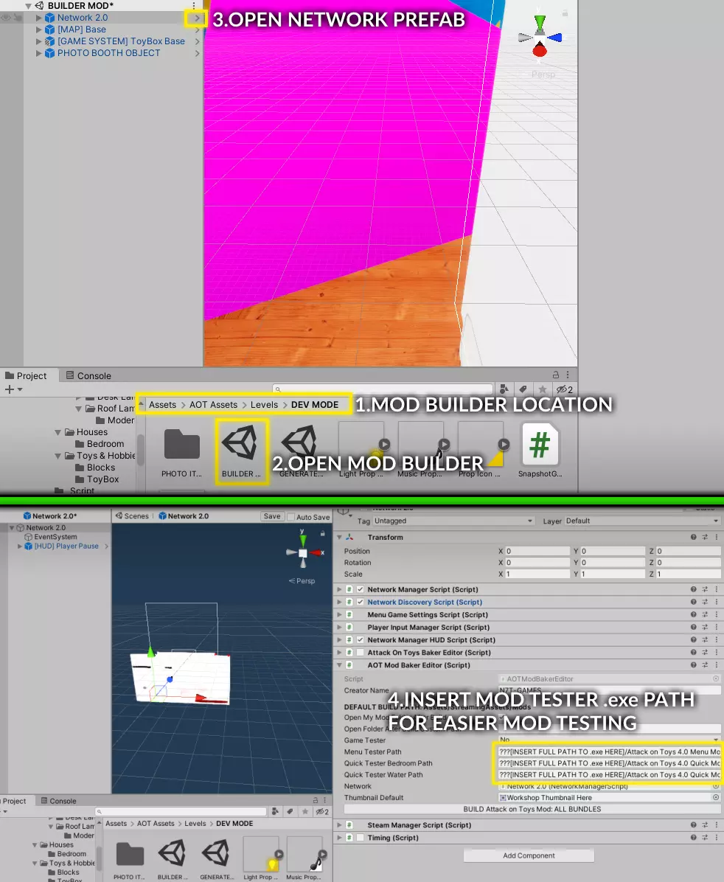Switch to the Console tab in Network 2.0 window

57,801
